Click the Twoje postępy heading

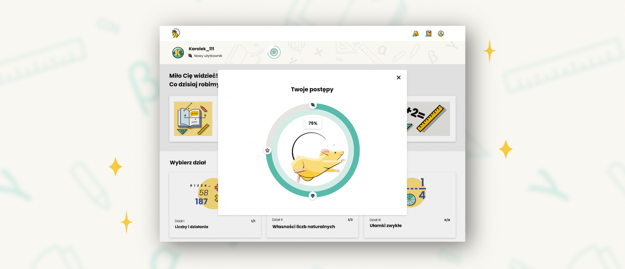click(312, 89)
